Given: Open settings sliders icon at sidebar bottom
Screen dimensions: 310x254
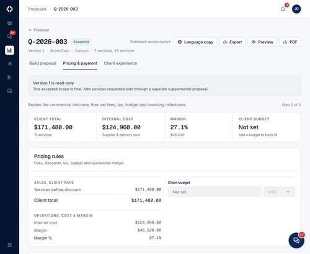Looking at the screenshot, I should coord(9,245).
